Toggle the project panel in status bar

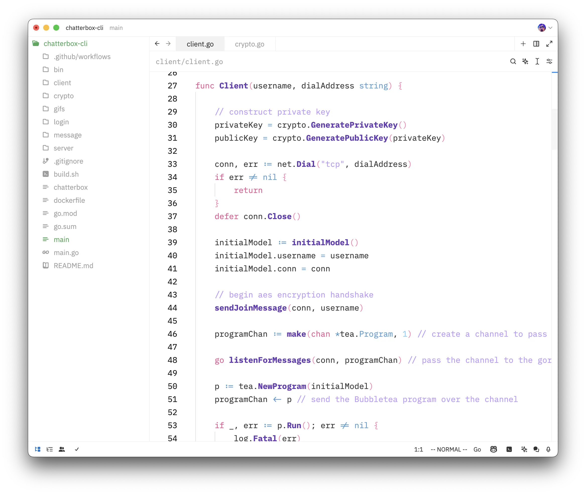coord(37,449)
